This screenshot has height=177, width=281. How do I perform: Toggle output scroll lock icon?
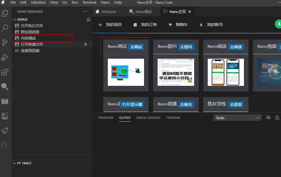[277, 118]
